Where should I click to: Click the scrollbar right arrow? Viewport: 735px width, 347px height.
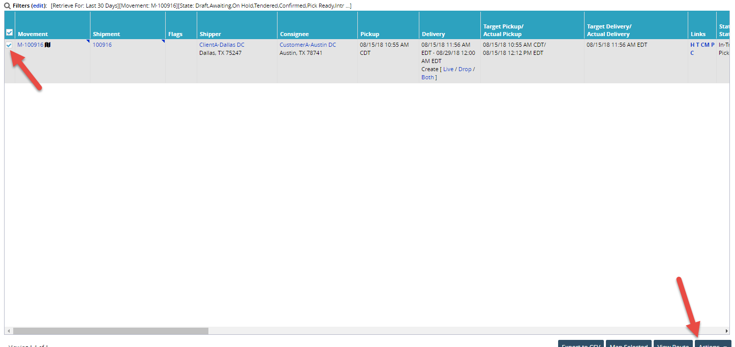point(726,331)
